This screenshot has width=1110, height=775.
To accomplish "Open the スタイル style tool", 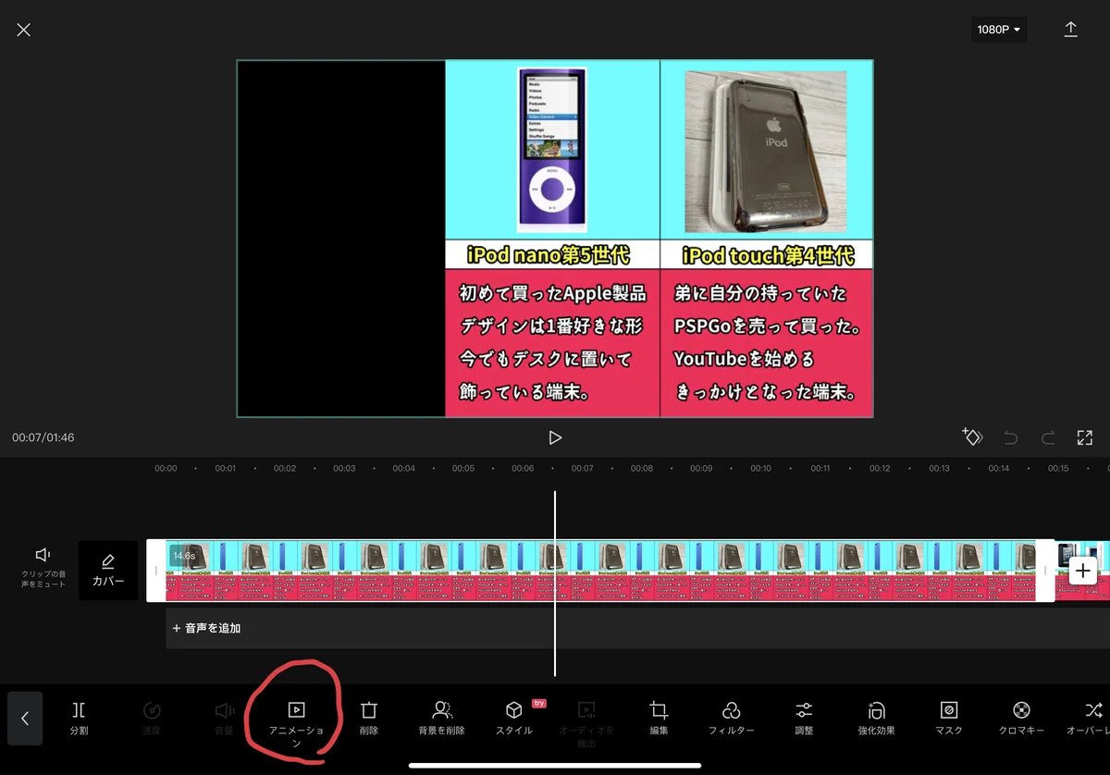I will tap(514, 718).
